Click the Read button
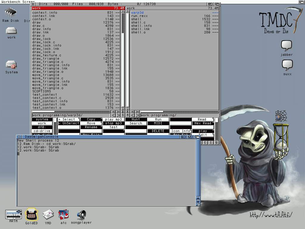 click(203, 119)
